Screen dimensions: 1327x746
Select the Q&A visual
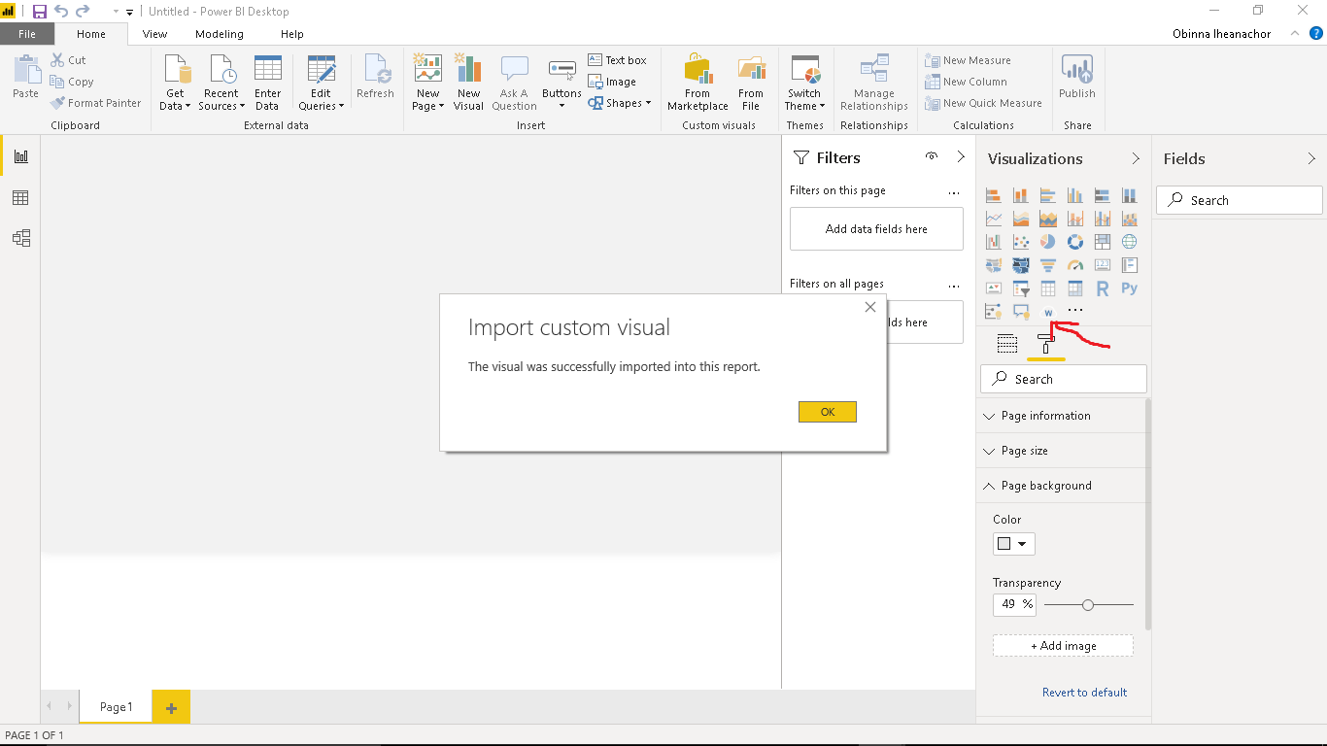(1020, 312)
